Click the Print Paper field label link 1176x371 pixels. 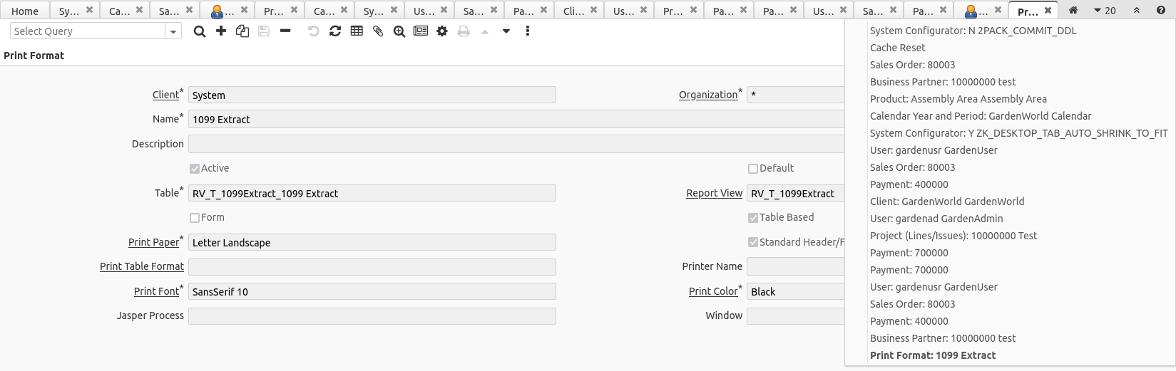tap(153, 242)
